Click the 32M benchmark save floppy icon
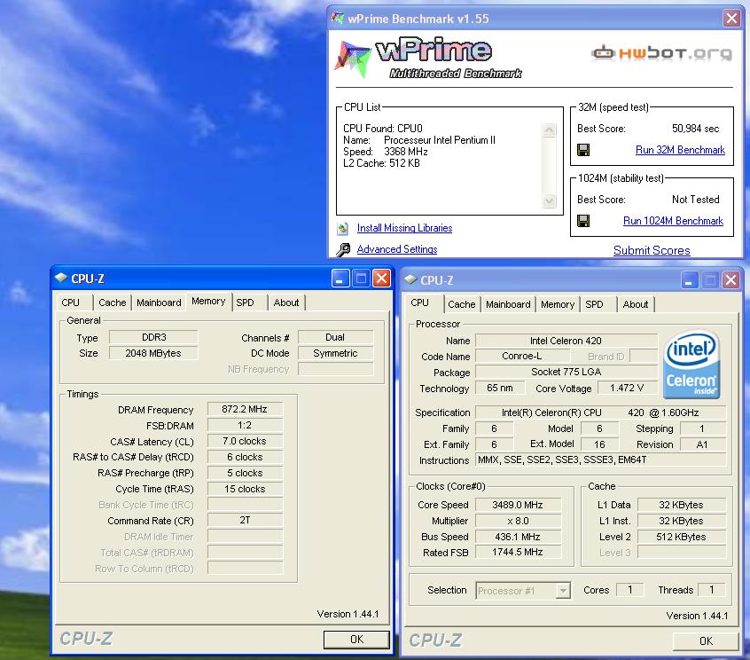The width and height of the screenshot is (750, 660). [x=583, y=150]
